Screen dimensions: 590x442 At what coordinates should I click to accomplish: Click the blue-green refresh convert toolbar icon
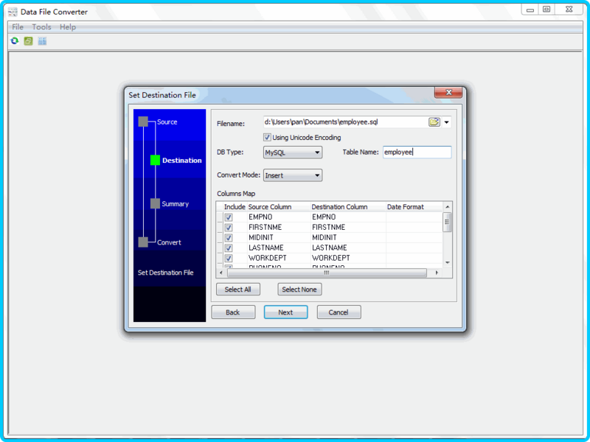tap(15, 41)
